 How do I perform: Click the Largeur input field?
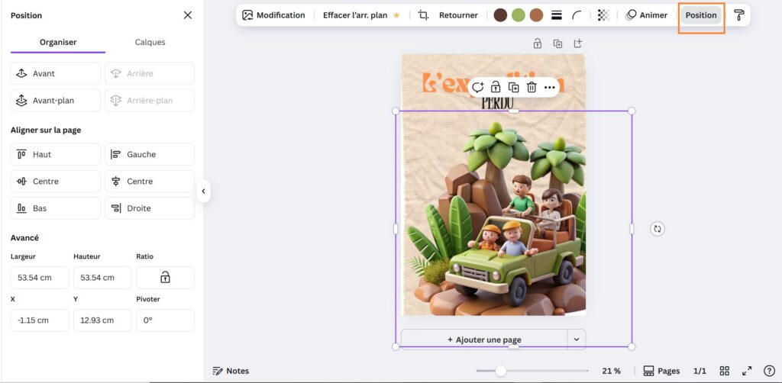coord(40,278)
